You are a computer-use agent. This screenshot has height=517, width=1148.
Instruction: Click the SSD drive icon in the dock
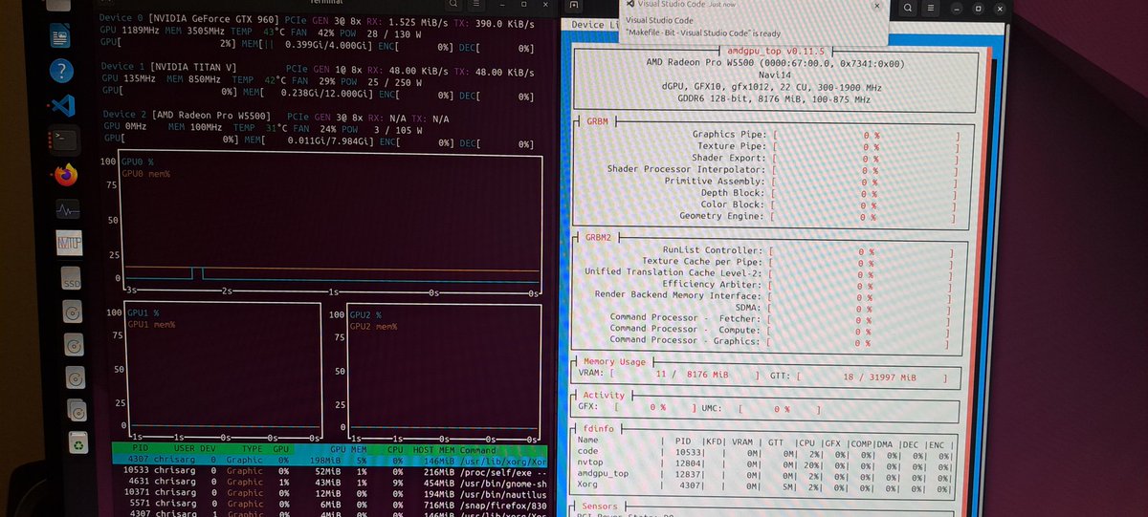[73, 279]
